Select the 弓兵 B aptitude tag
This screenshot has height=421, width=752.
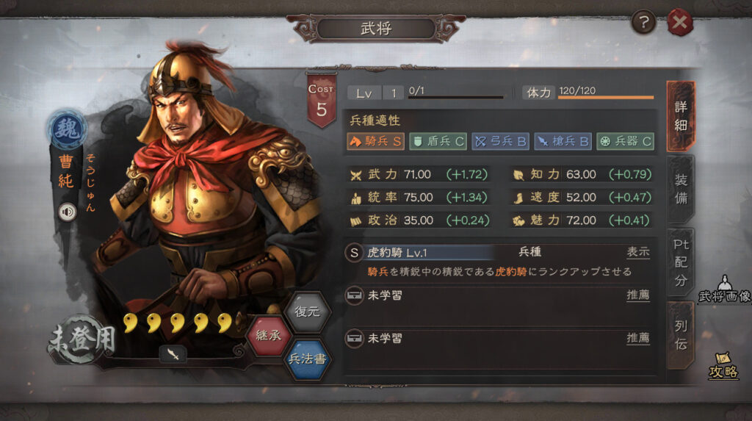tap(500, 141)
